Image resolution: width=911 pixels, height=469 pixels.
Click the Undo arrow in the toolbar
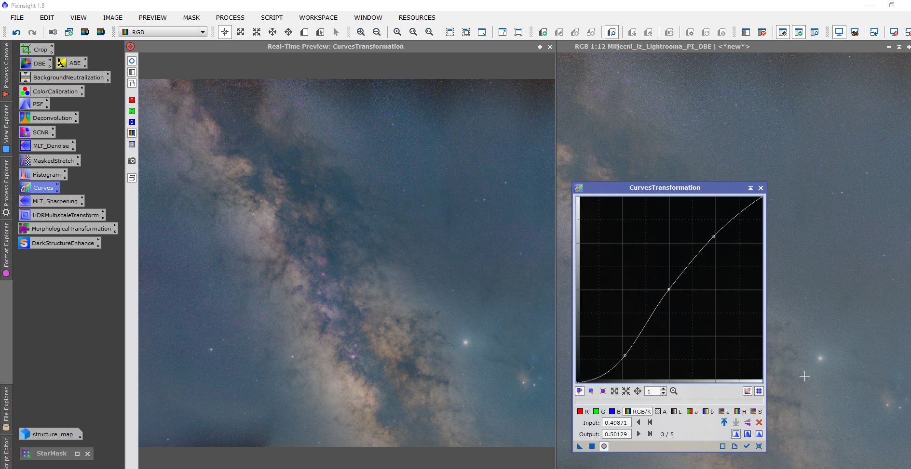tap(16, 32)
